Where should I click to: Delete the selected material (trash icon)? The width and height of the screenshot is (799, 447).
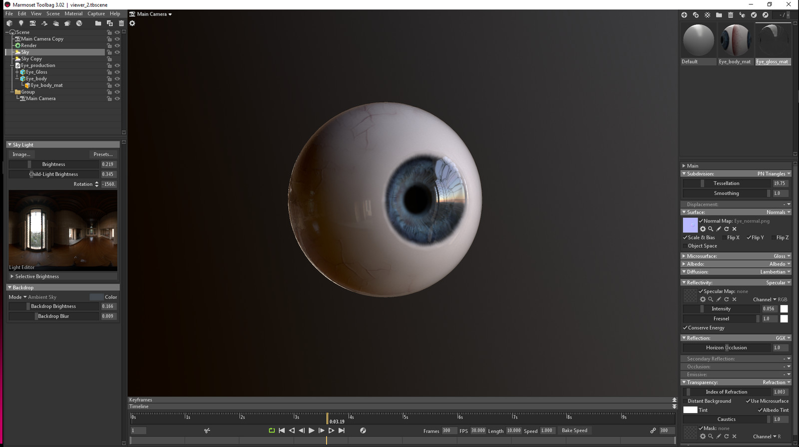tap(731, 15)
